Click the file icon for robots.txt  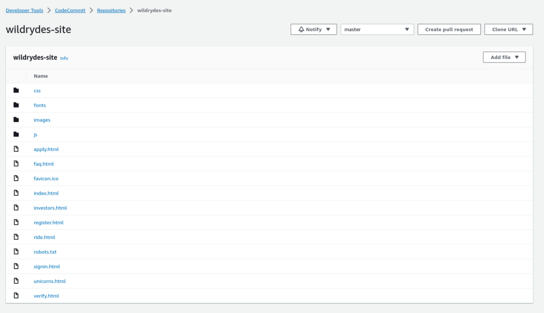(x=16, y=251)
